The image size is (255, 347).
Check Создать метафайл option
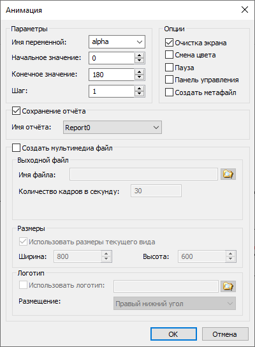coord(169,92)
